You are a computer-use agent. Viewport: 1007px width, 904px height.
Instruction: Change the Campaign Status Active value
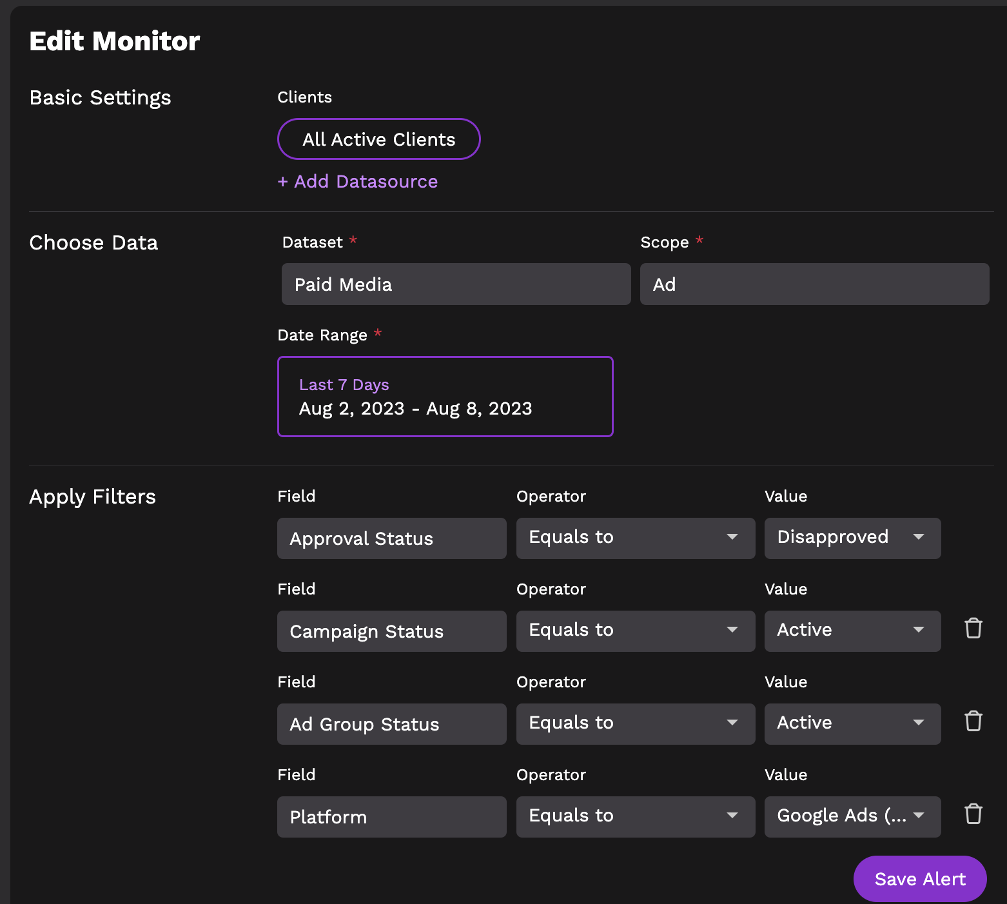pyautogui.click(x=852, y=631)
